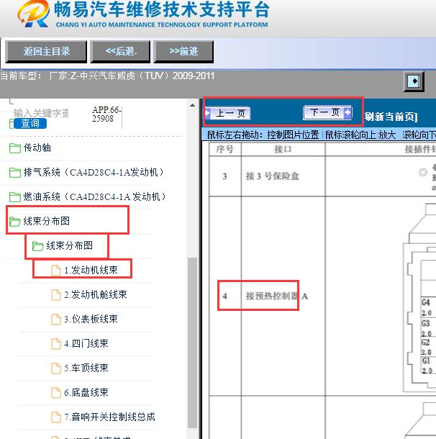Open the 4.四门线束 page
The height and width of the screenshot is (439, 436).
[x=86, y=343]
